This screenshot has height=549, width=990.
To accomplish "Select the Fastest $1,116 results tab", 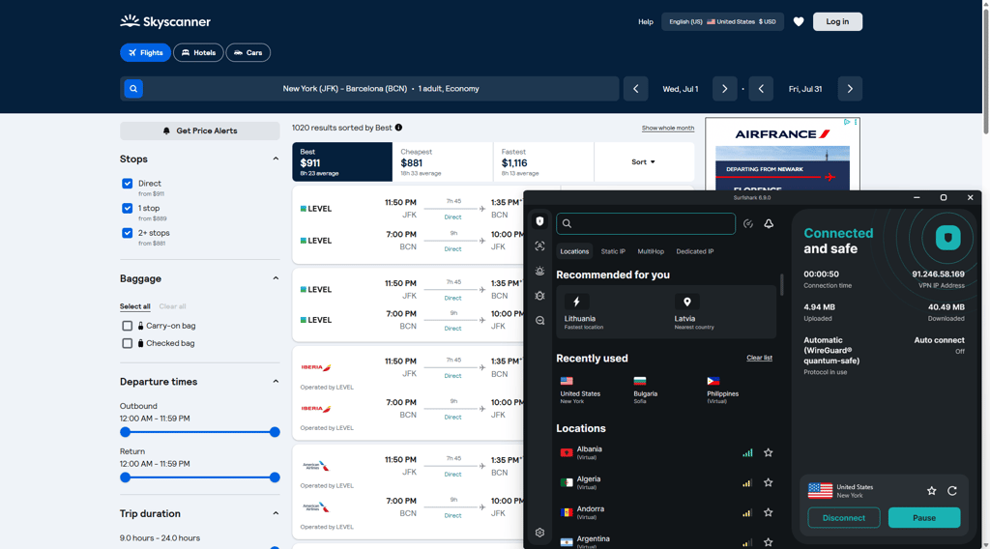I will (543, 162).
